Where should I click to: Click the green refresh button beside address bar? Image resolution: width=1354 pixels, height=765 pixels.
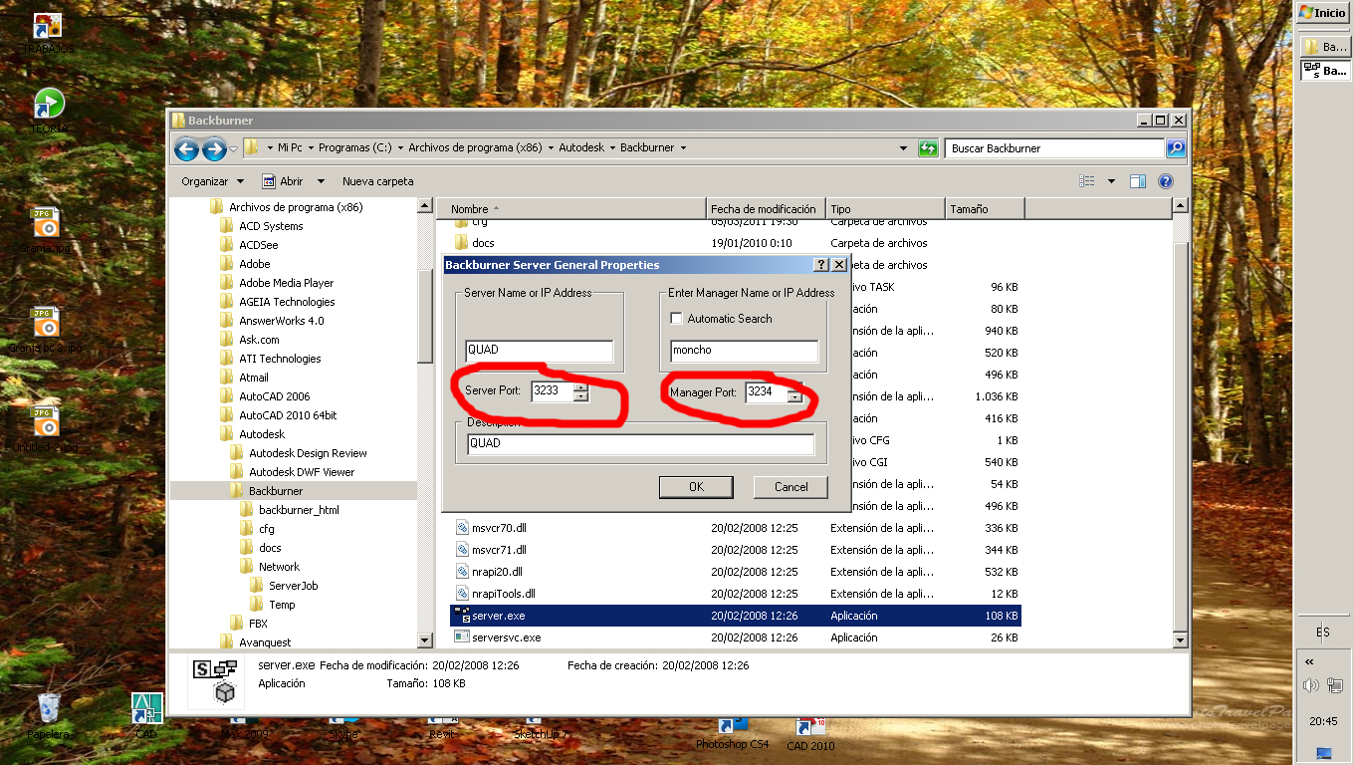click(x=928, y=148)
